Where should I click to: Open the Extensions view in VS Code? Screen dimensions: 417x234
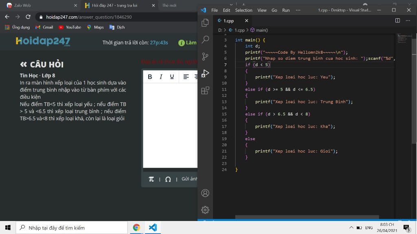click(x=205, y=91)
